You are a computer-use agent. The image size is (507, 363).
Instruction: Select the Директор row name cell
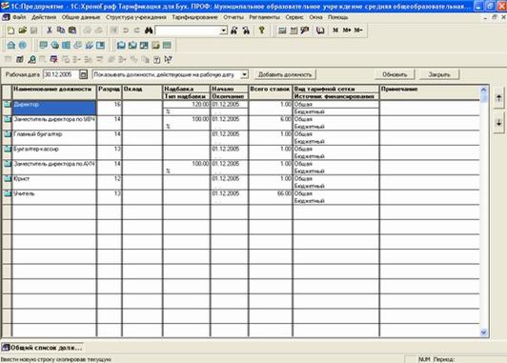click(54, 108)
